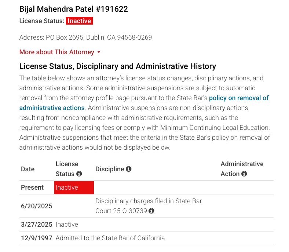Click the 12/9/1997 admission date
The width and height of the screenshot is (289, 252).
pos(37,238)
